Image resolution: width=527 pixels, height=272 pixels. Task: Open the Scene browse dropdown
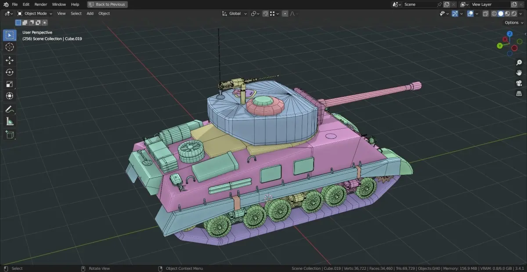pyautogui.click(x=396, y=4)
